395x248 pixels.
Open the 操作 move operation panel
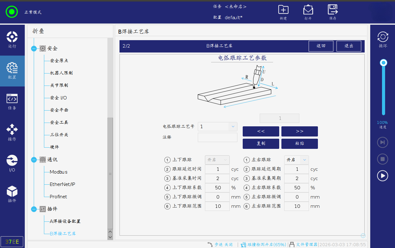tap(12, 132)
